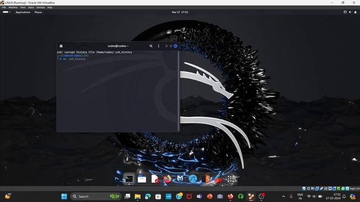
Task: Show hidden system tray icons
Action: [x=283, y=196]
